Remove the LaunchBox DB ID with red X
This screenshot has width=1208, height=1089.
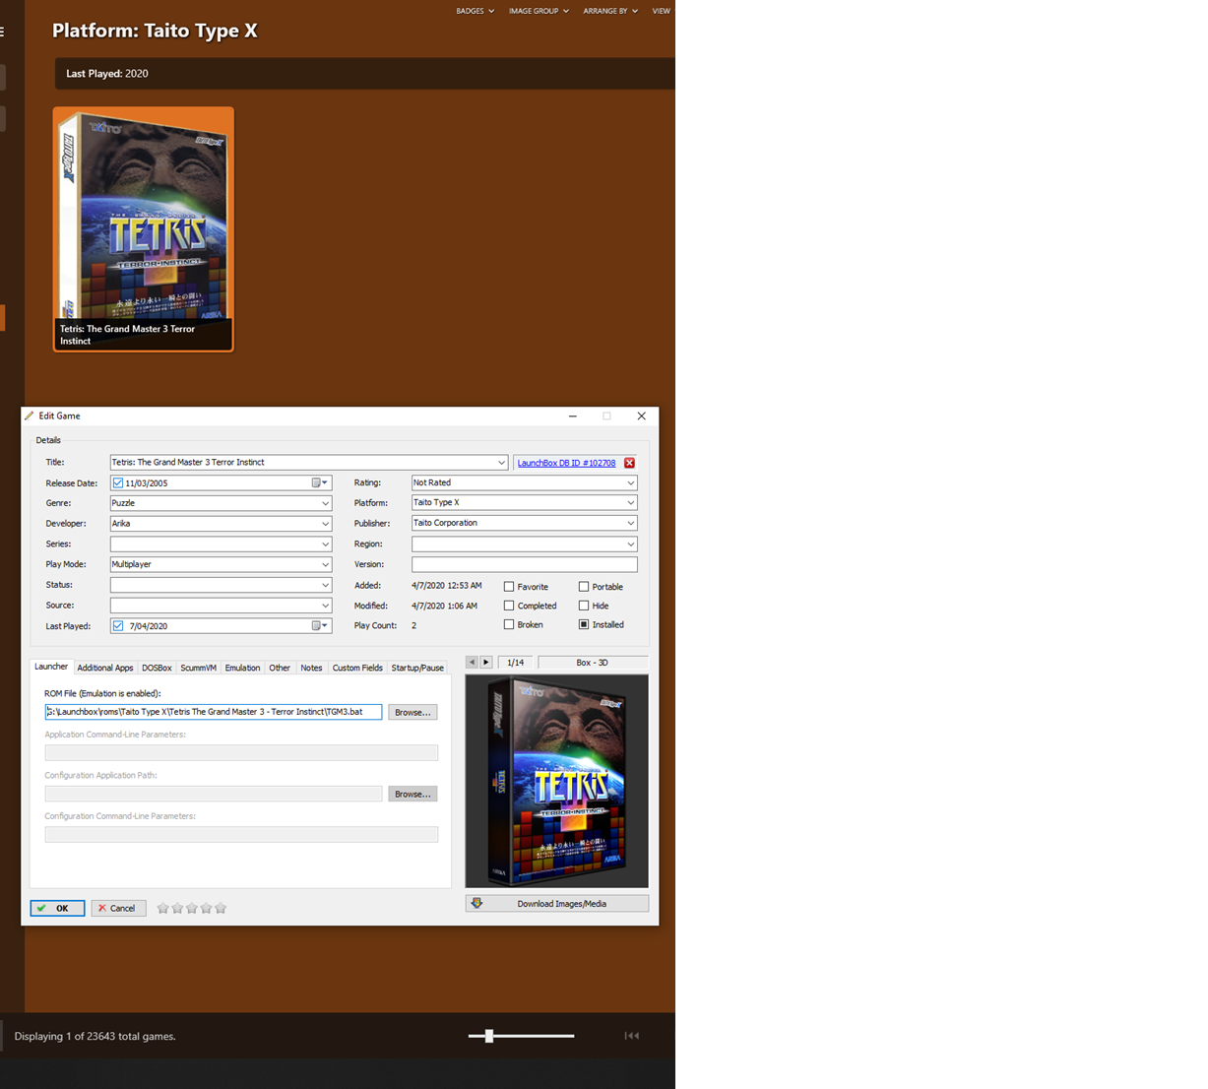click(630, 463)
